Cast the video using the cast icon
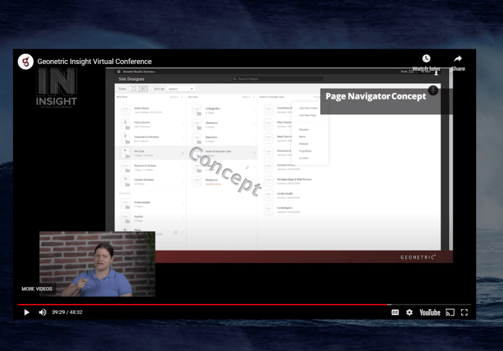503x351 pixels. coord(450,312)
